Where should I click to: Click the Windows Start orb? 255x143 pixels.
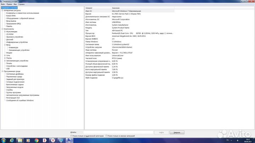[4, 140]
